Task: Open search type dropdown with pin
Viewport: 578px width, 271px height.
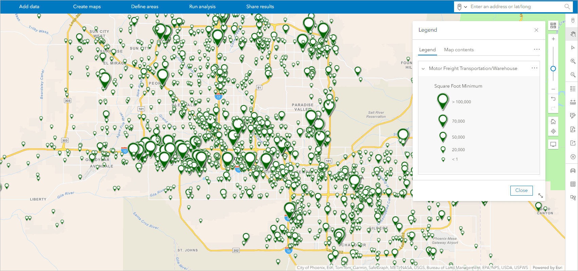Action: 462,7
